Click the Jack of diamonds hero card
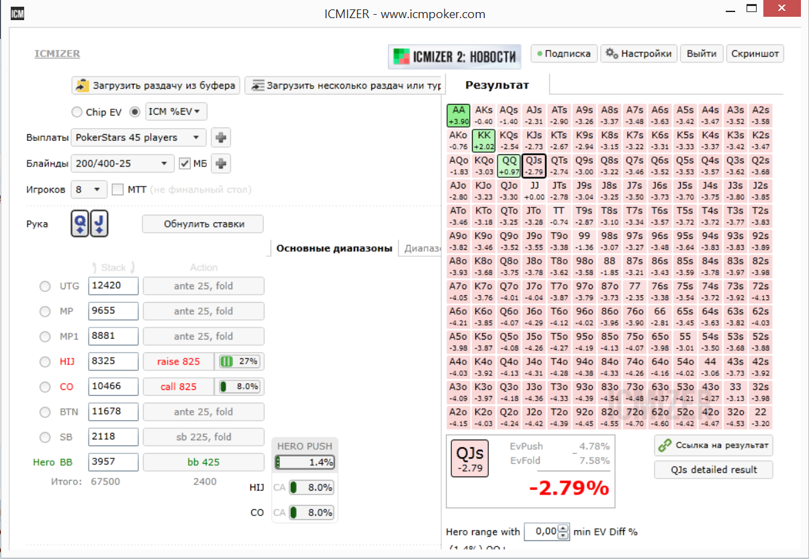Image resolution: width=809 pixels, height=559 pixels. (x=99, y=223)
